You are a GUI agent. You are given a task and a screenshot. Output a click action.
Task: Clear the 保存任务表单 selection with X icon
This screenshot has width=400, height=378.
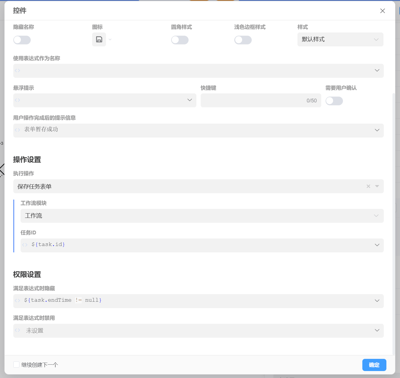(x=368, y=186)
